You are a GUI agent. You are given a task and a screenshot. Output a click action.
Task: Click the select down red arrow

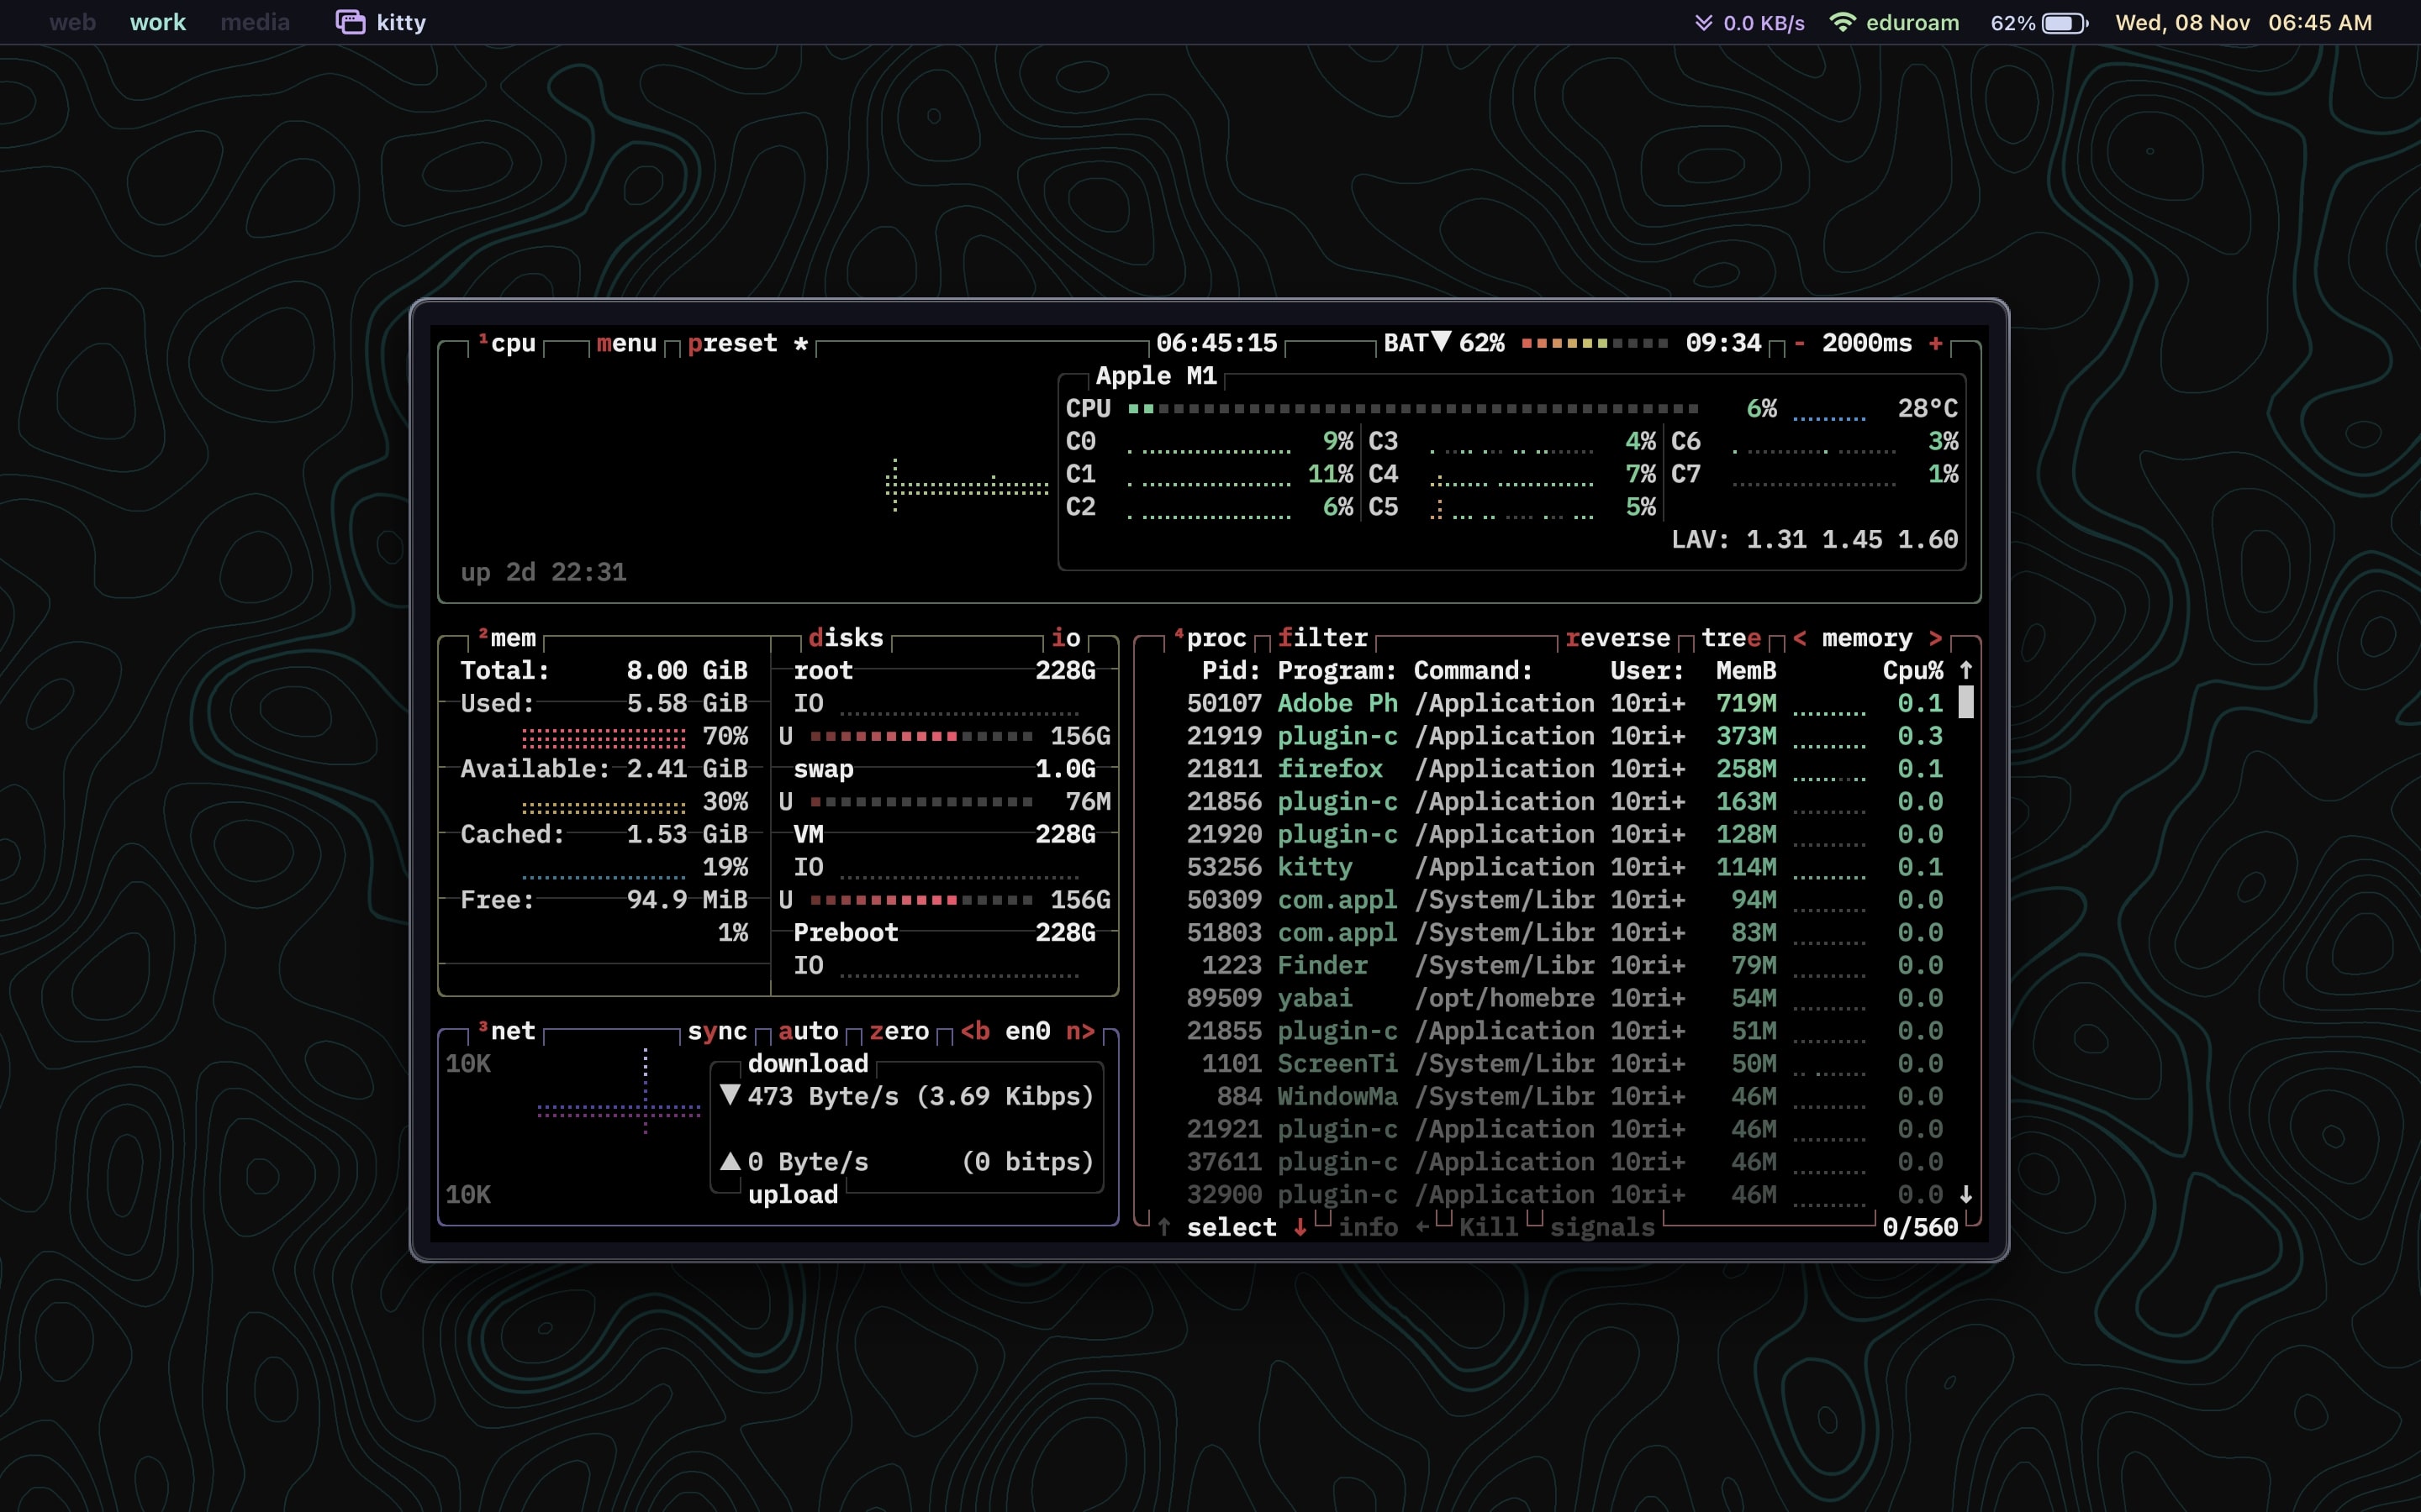[x=1300, y=1227]
